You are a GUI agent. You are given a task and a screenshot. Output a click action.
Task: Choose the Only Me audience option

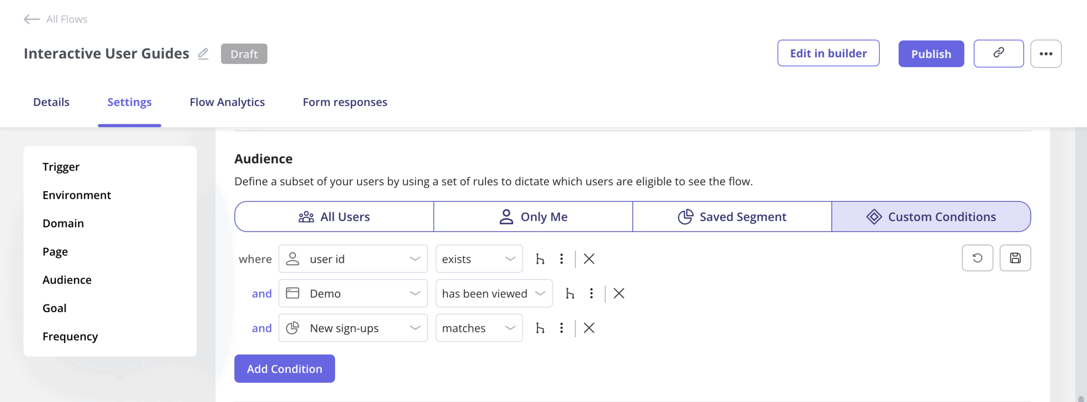click(x=533, y=217)
